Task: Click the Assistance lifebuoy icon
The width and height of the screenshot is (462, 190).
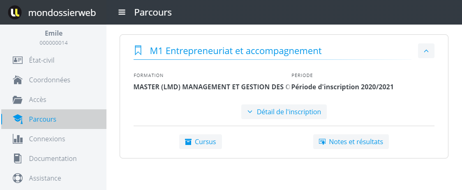Action: coord(18,178)
